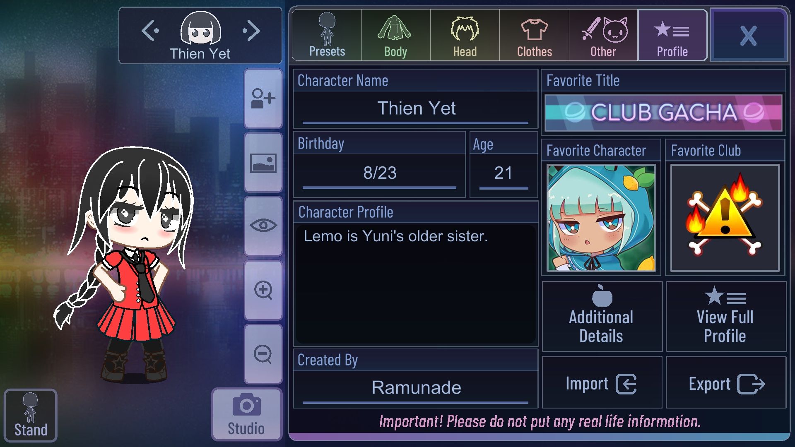The image size is (795, 447).
Task: Go to the previous character arrow
Action: coord(150,31)
